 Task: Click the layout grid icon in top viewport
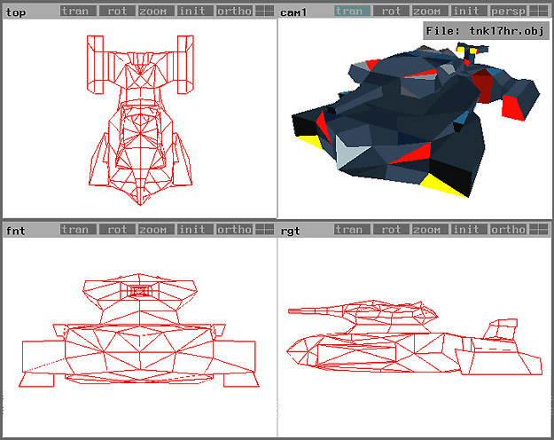coord(265,11)
